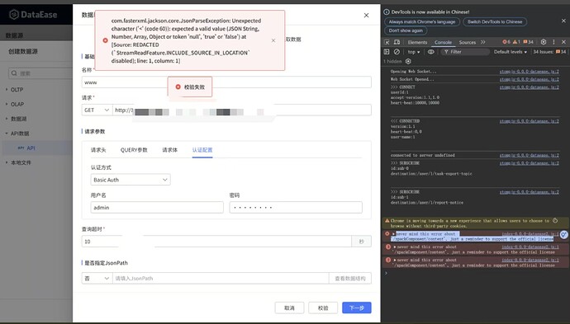
Task: Open the Default levels dropdown
Action: coord(510,52)
